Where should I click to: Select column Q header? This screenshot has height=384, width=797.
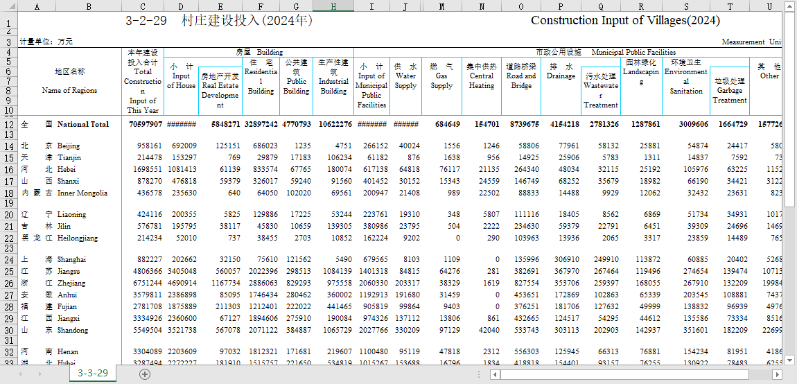click(600, 6)
